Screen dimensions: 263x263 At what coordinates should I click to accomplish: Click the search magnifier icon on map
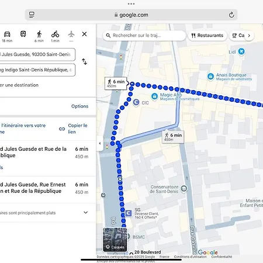(108, 36)
